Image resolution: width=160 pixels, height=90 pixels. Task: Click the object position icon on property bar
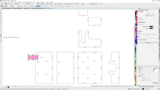pyautogui.click(x=1, y=6)
